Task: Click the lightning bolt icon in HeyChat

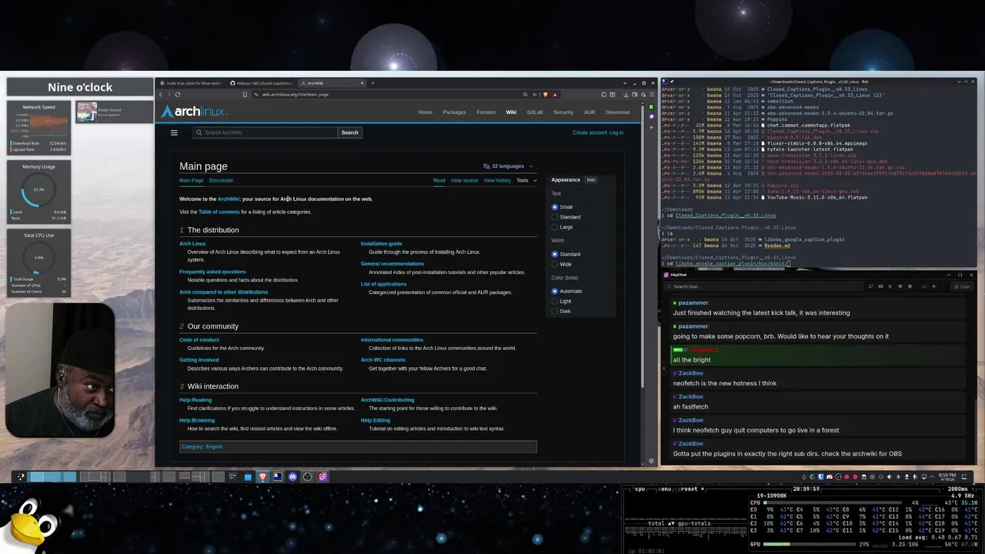Action: pyautogui.click(x=933, y=286)
